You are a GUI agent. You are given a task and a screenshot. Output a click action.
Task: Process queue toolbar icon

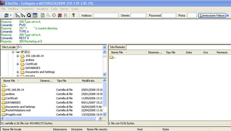[x=48, y=15]
